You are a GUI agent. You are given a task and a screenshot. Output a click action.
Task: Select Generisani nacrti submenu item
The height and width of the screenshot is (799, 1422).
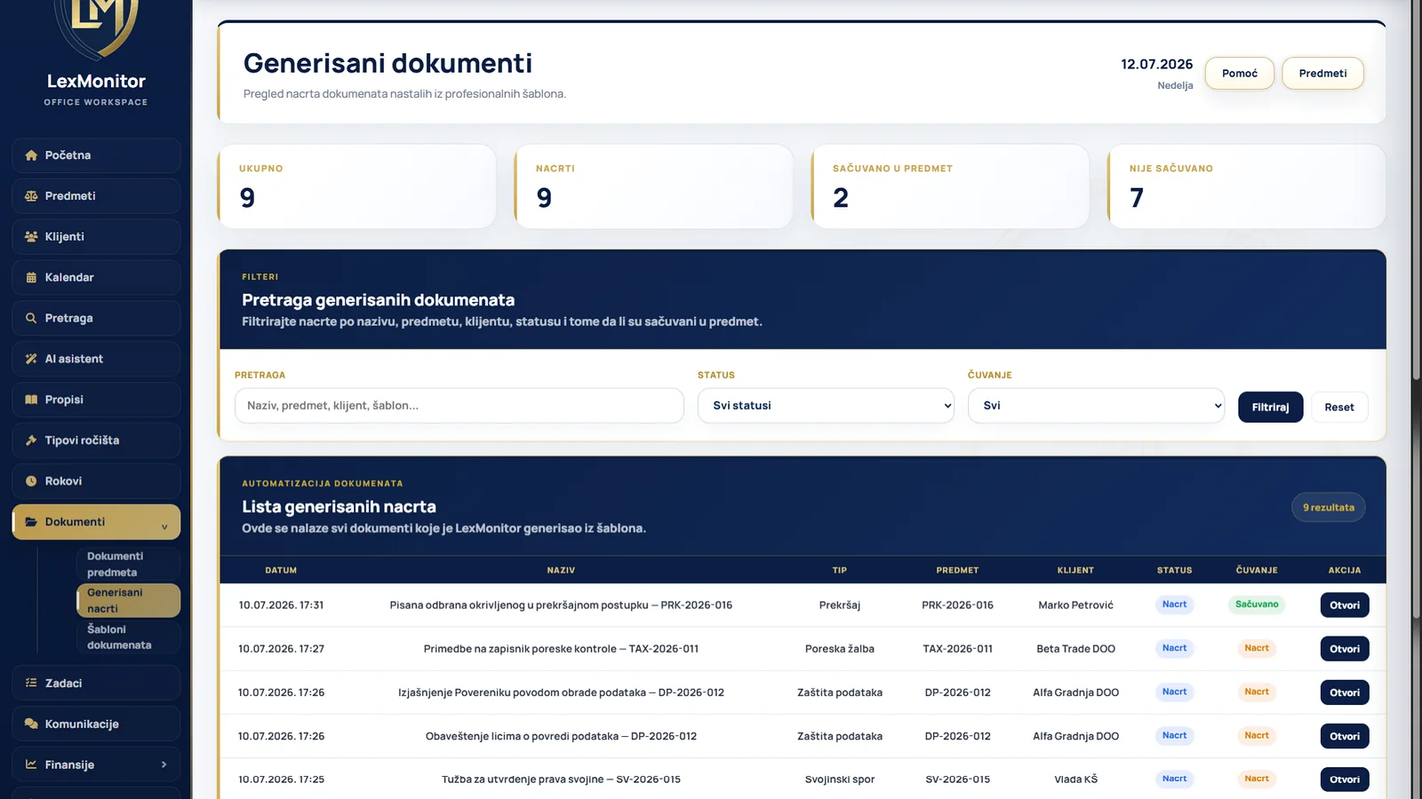(128, 601)
